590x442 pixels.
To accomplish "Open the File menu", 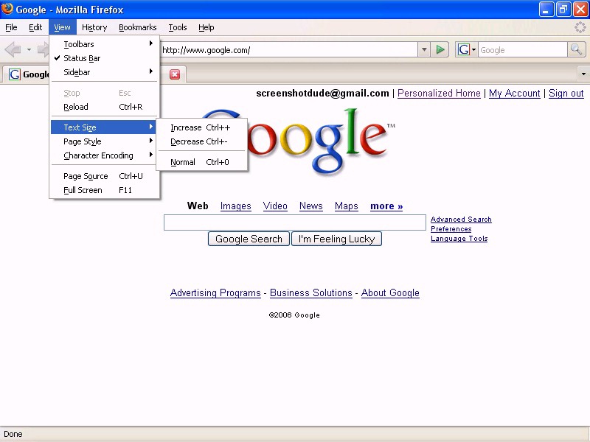I will tap(11, 27).
